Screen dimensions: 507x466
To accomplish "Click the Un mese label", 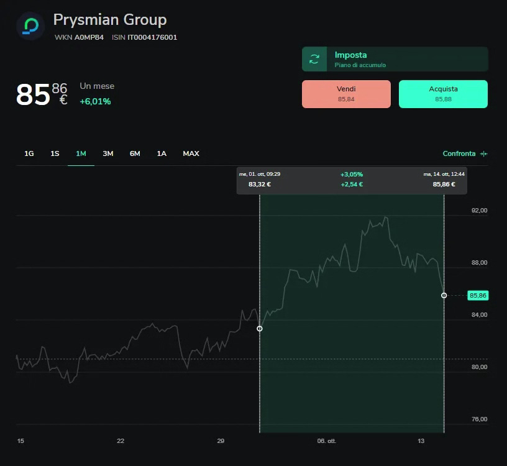I will pos(97,86).
